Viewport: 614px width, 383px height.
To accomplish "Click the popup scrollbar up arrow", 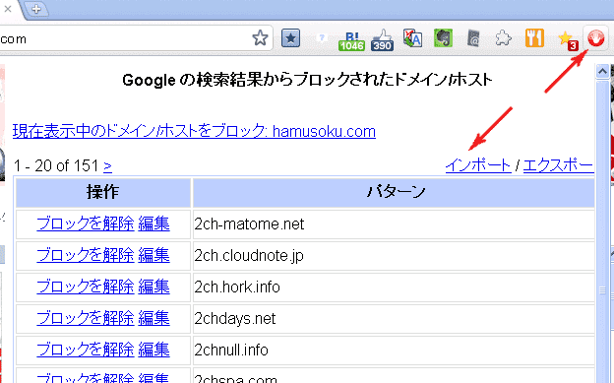I will pos(602,71).
